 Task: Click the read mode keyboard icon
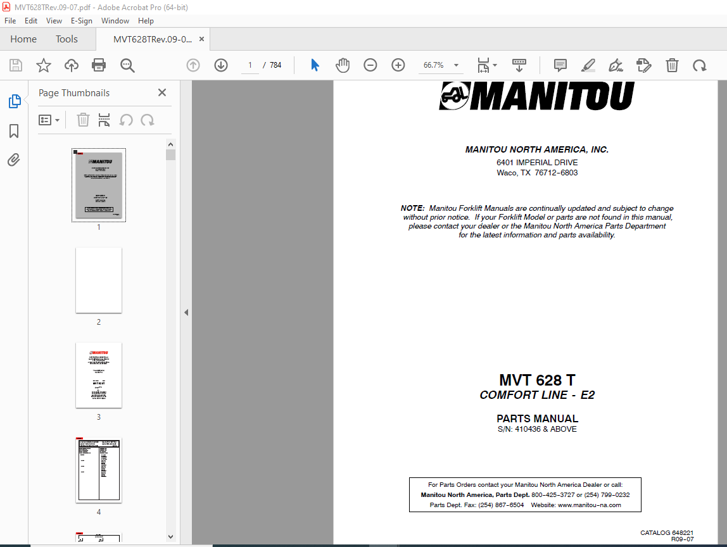click(x=519, y=65)
